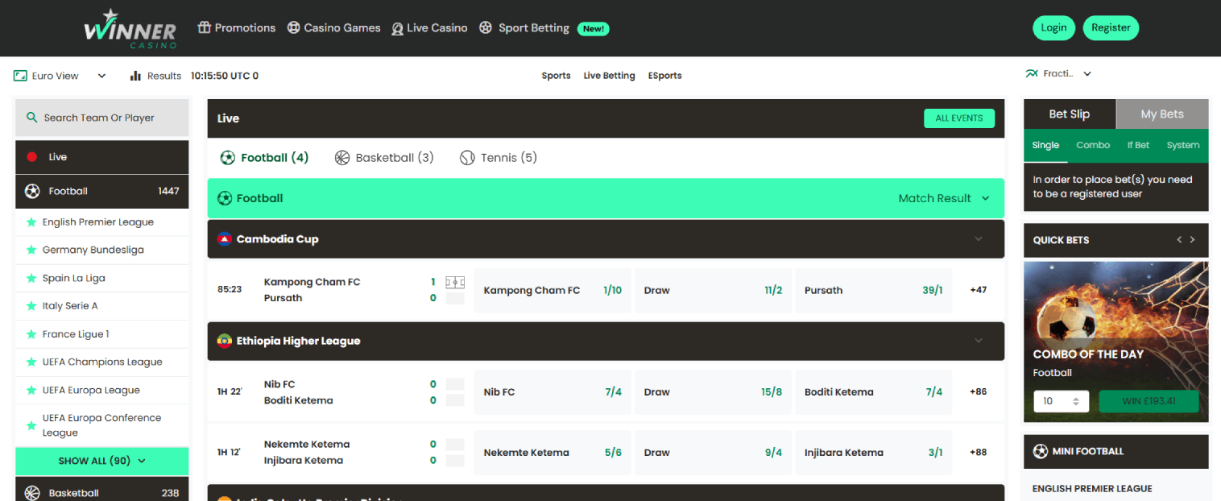Open the My Bets tab

click(x=1161, y=114)
